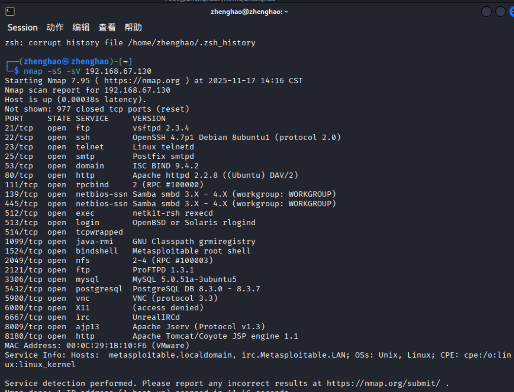
Task: Click Linux telnetd version text
Action: click(x=163, y=147)
